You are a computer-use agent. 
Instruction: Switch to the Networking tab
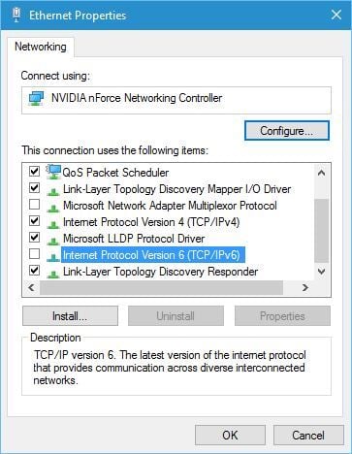pyautogui.click(x=41, y=47)
